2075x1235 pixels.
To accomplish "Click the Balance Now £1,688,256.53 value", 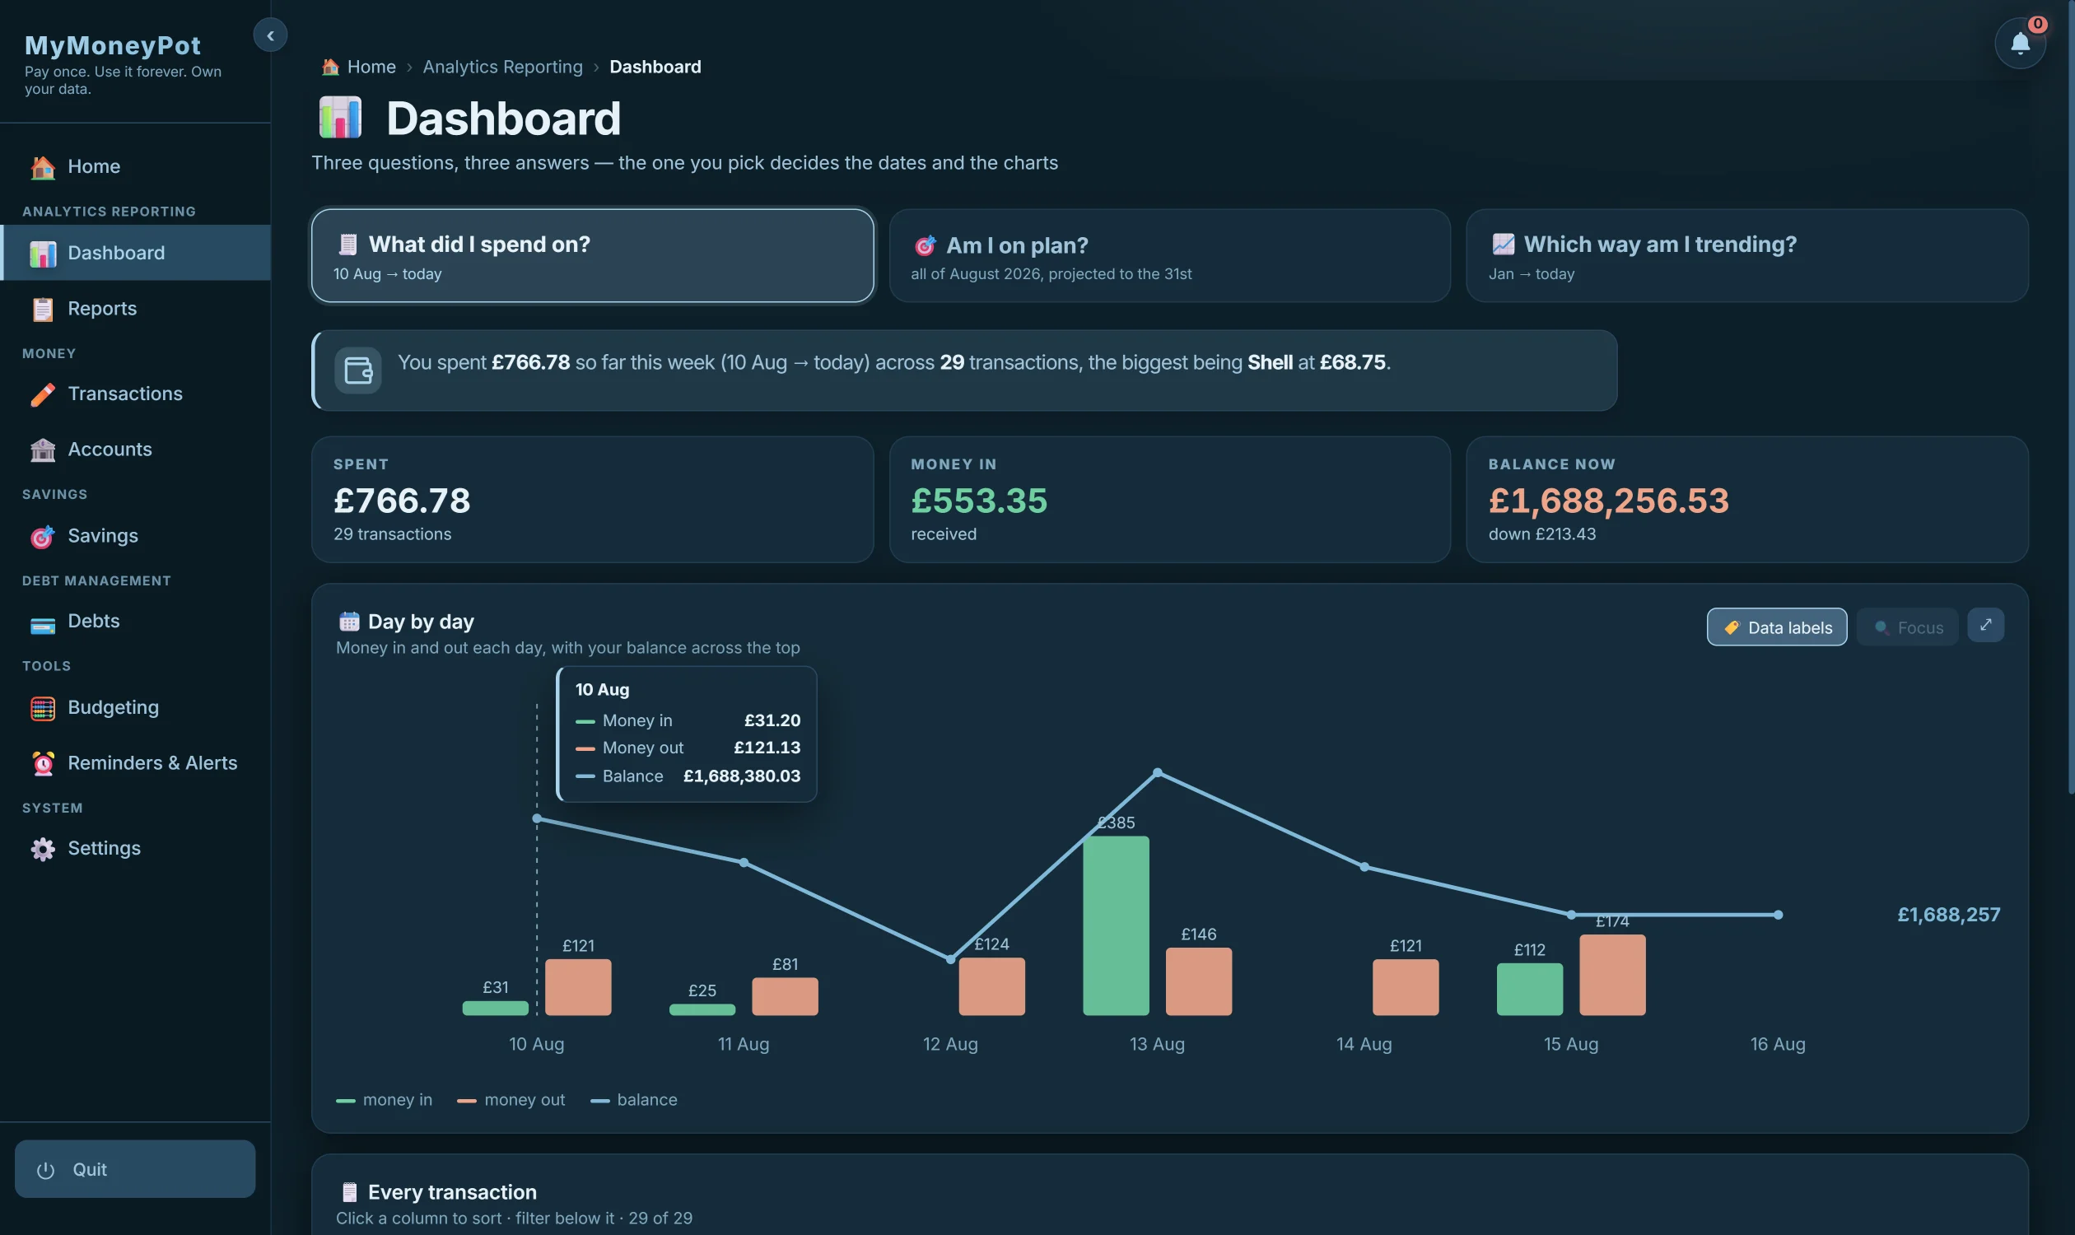I will point(1608,500).
